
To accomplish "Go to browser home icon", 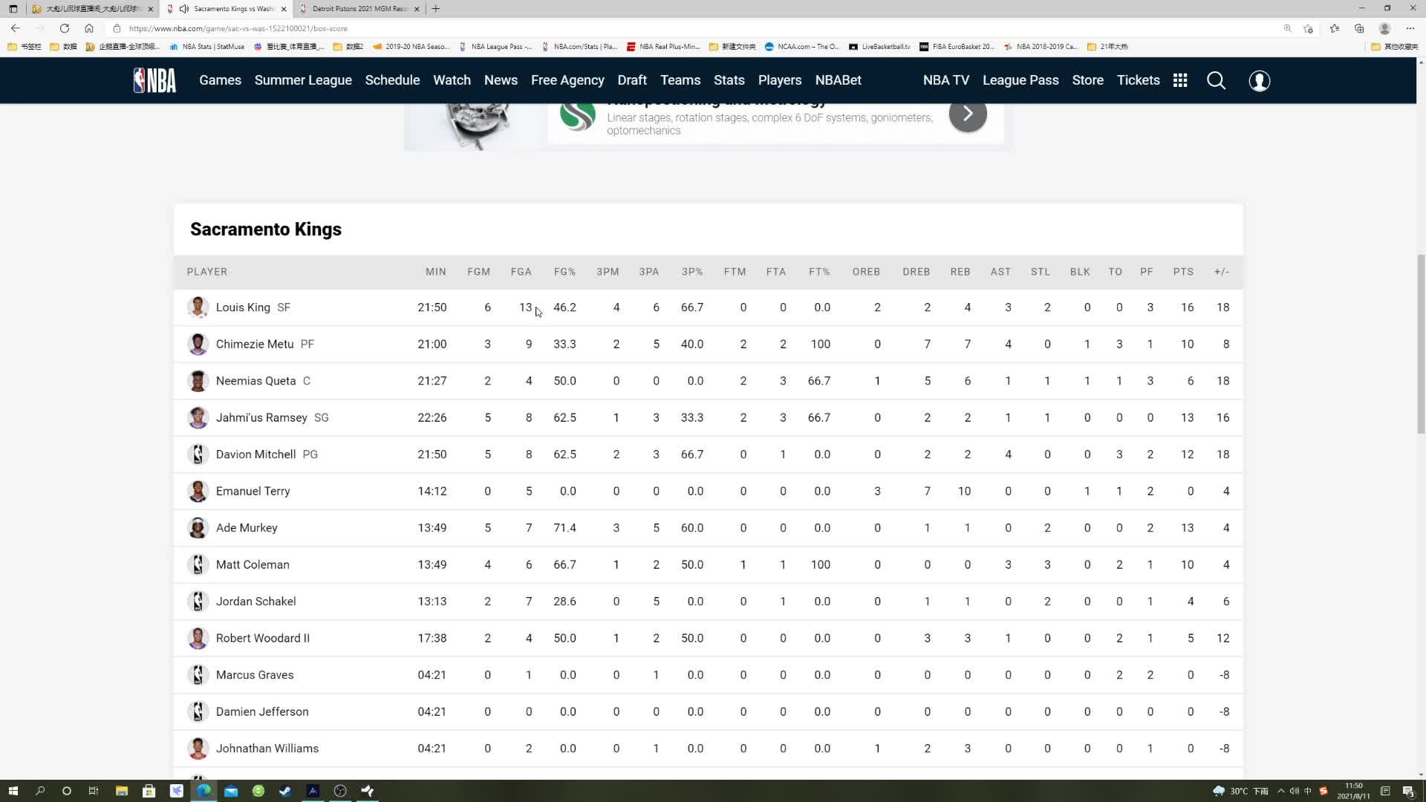I will (x=89, y=28).
